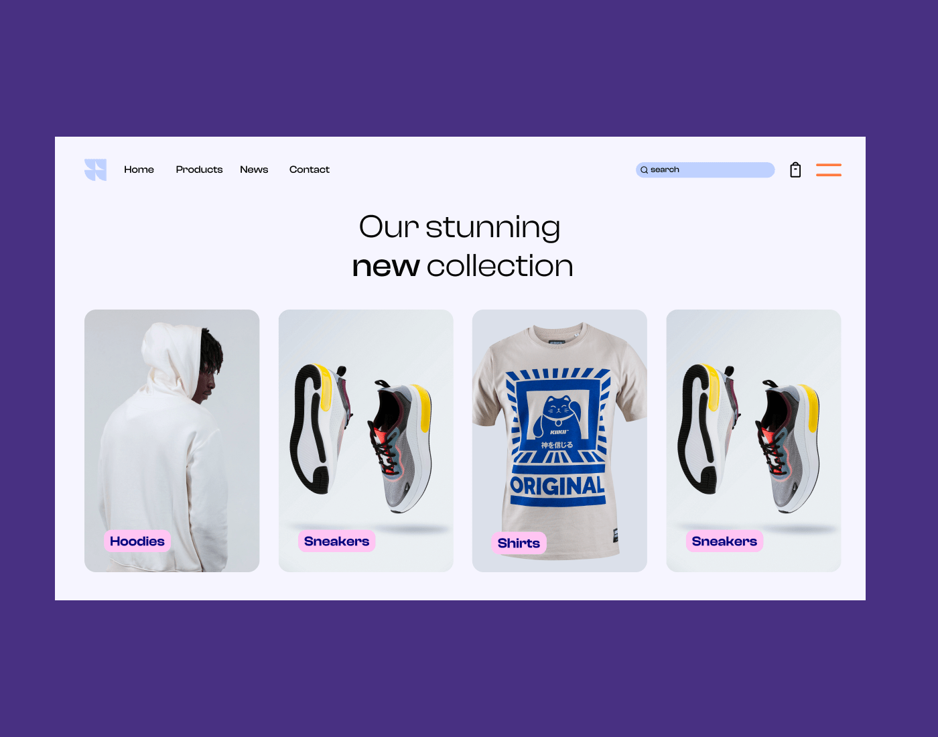Image resolution: width=938 pixels, height=737 pixels.
Task: Open the Products menu item
Action: [x=199, y=170]
